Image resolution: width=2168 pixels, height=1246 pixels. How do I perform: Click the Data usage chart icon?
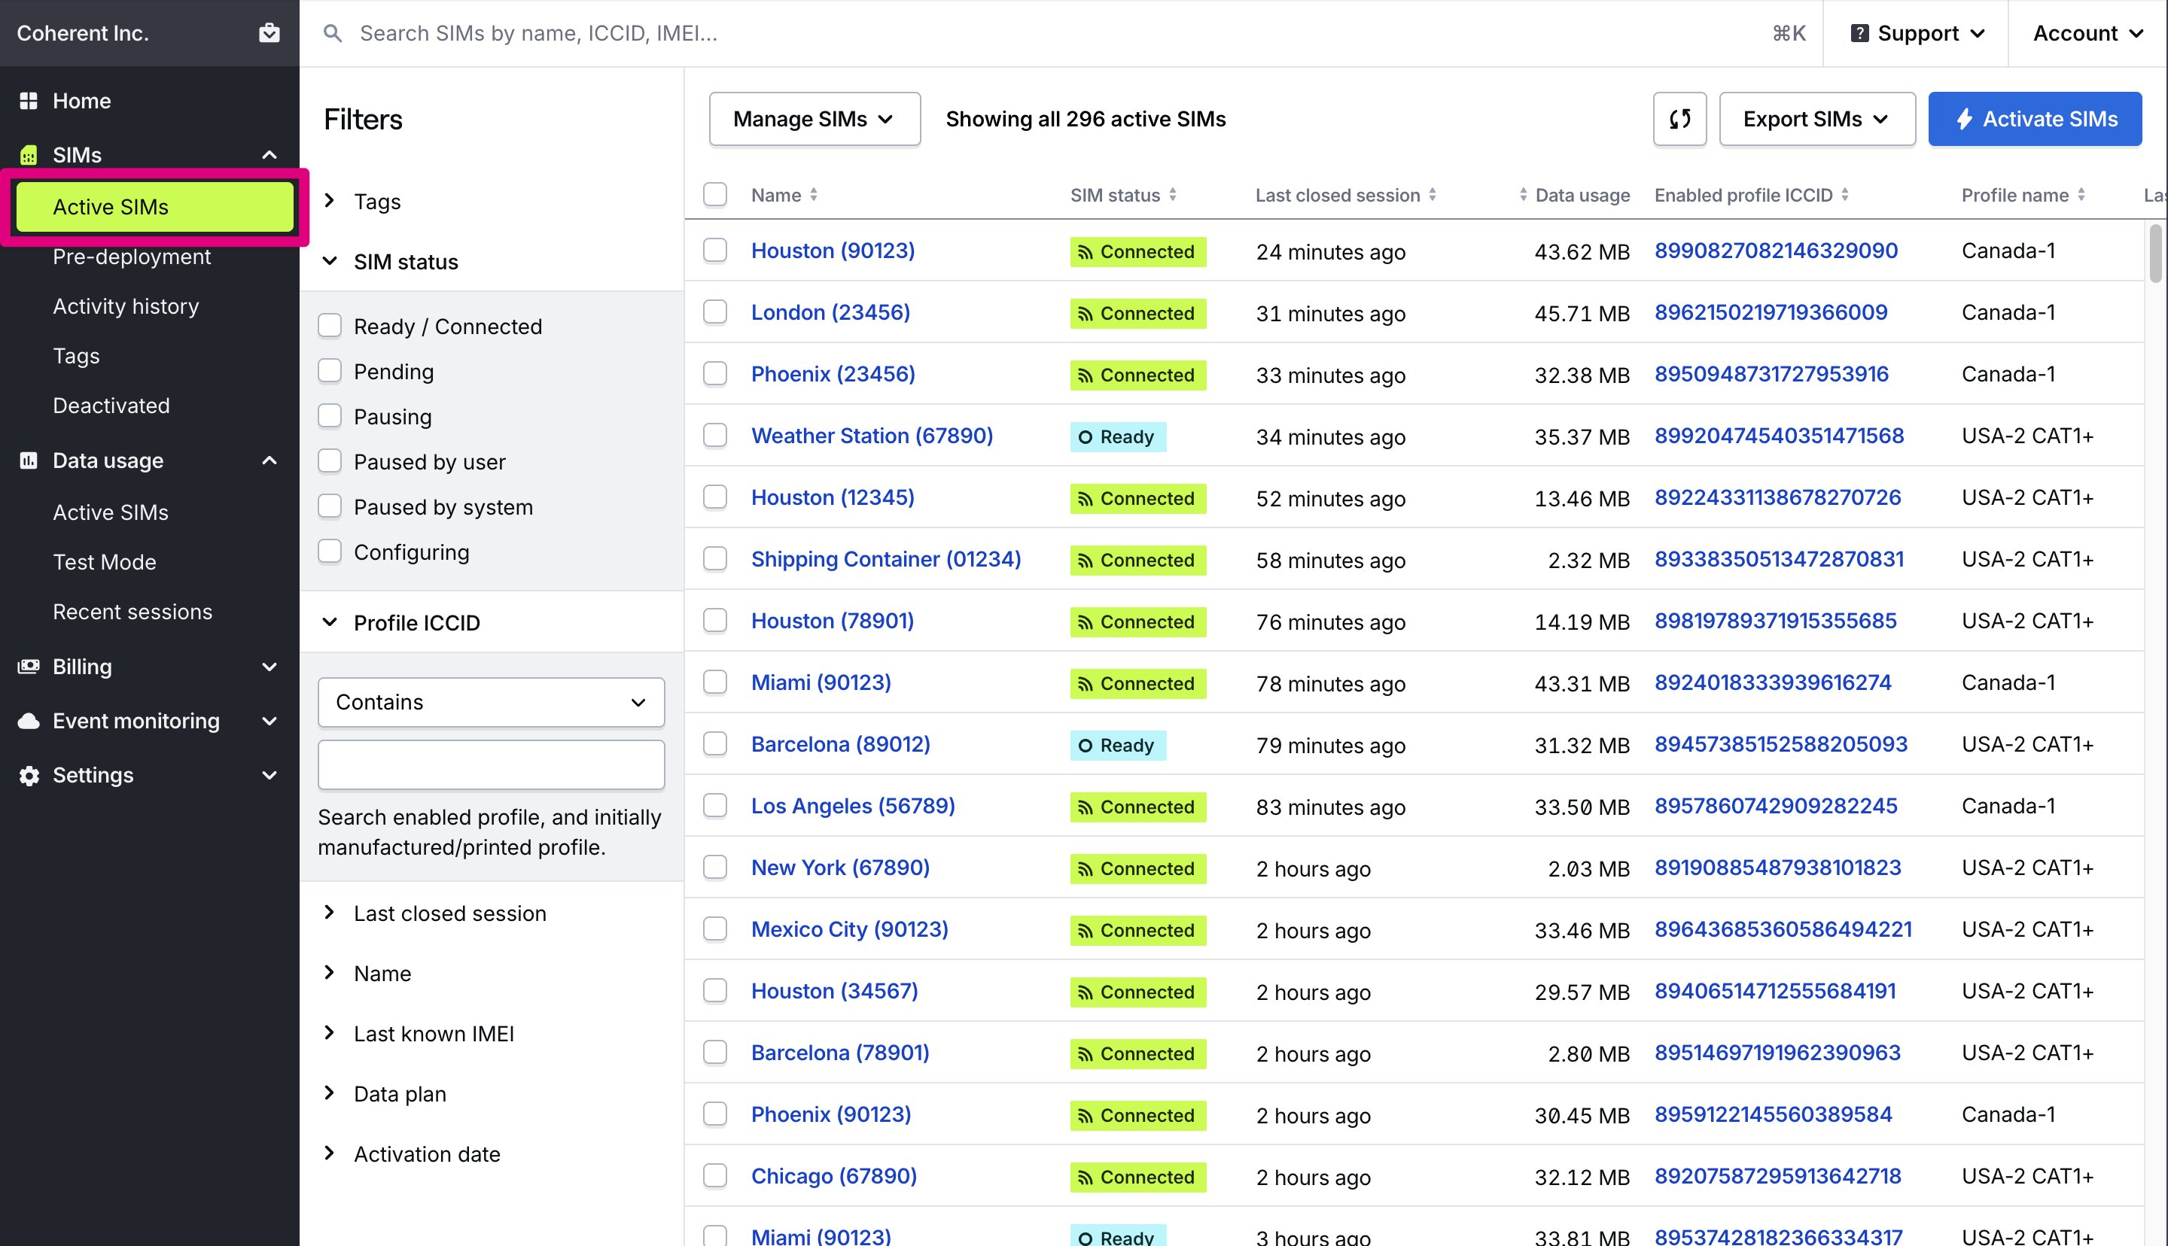pyautogui.click(x=29, y=460)
